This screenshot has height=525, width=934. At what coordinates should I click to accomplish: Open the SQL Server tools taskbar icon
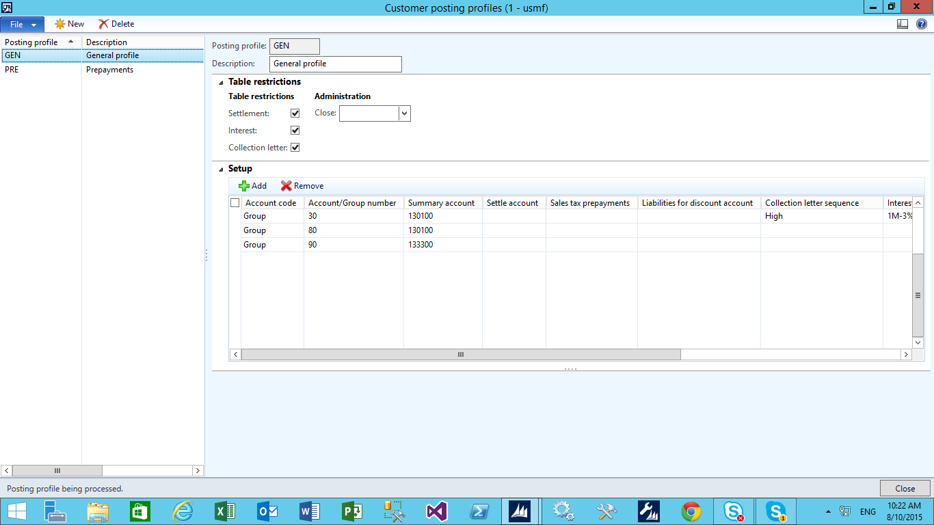[395, 511]
